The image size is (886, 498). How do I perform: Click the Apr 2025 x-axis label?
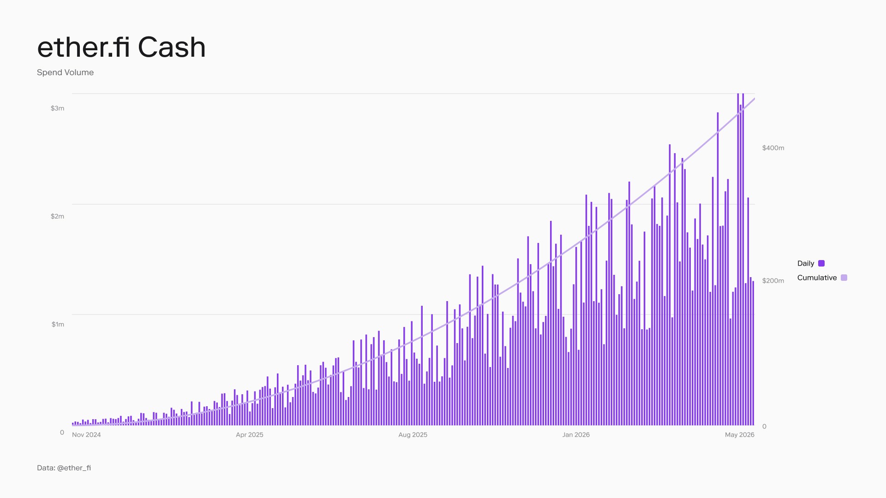[x=250, y=435]
